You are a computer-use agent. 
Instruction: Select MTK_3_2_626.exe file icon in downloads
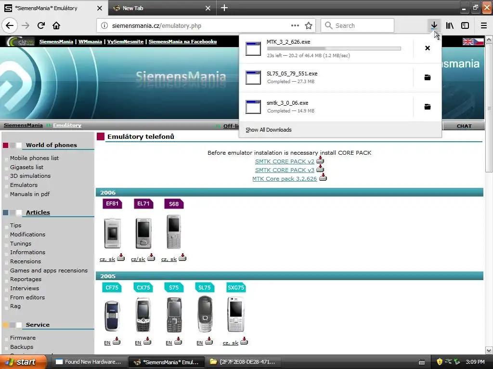(253, 49)
